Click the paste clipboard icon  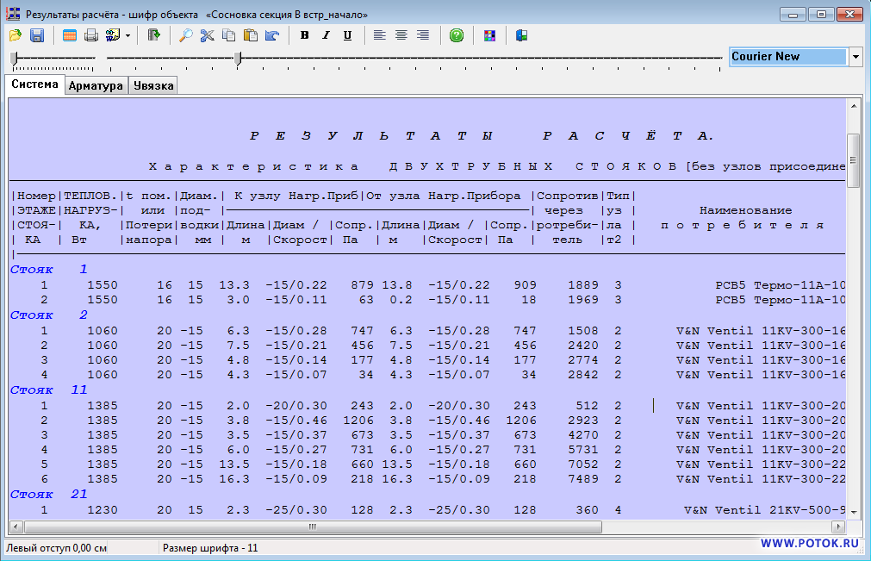(x=251, y=35)
